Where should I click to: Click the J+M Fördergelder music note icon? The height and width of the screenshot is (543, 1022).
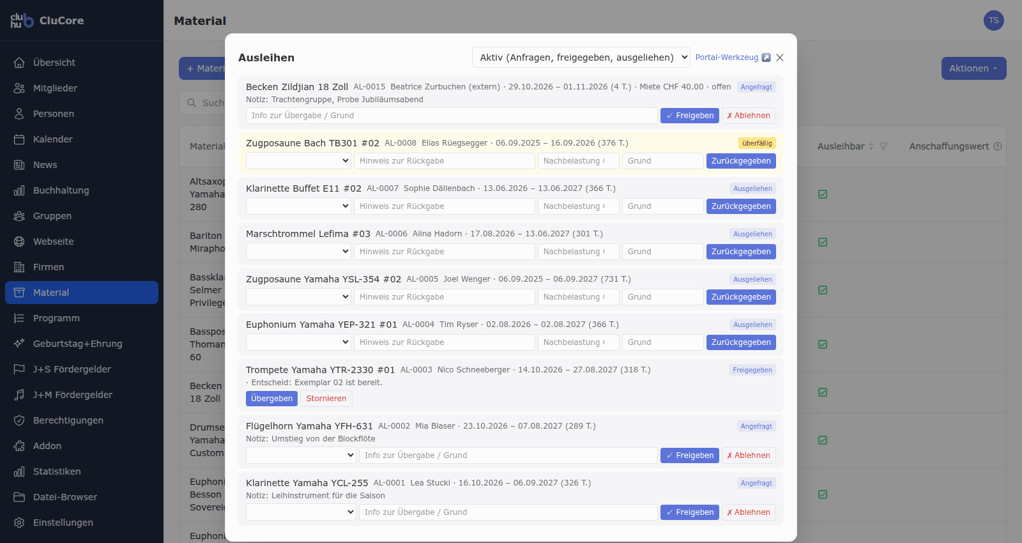pos(19,395)
